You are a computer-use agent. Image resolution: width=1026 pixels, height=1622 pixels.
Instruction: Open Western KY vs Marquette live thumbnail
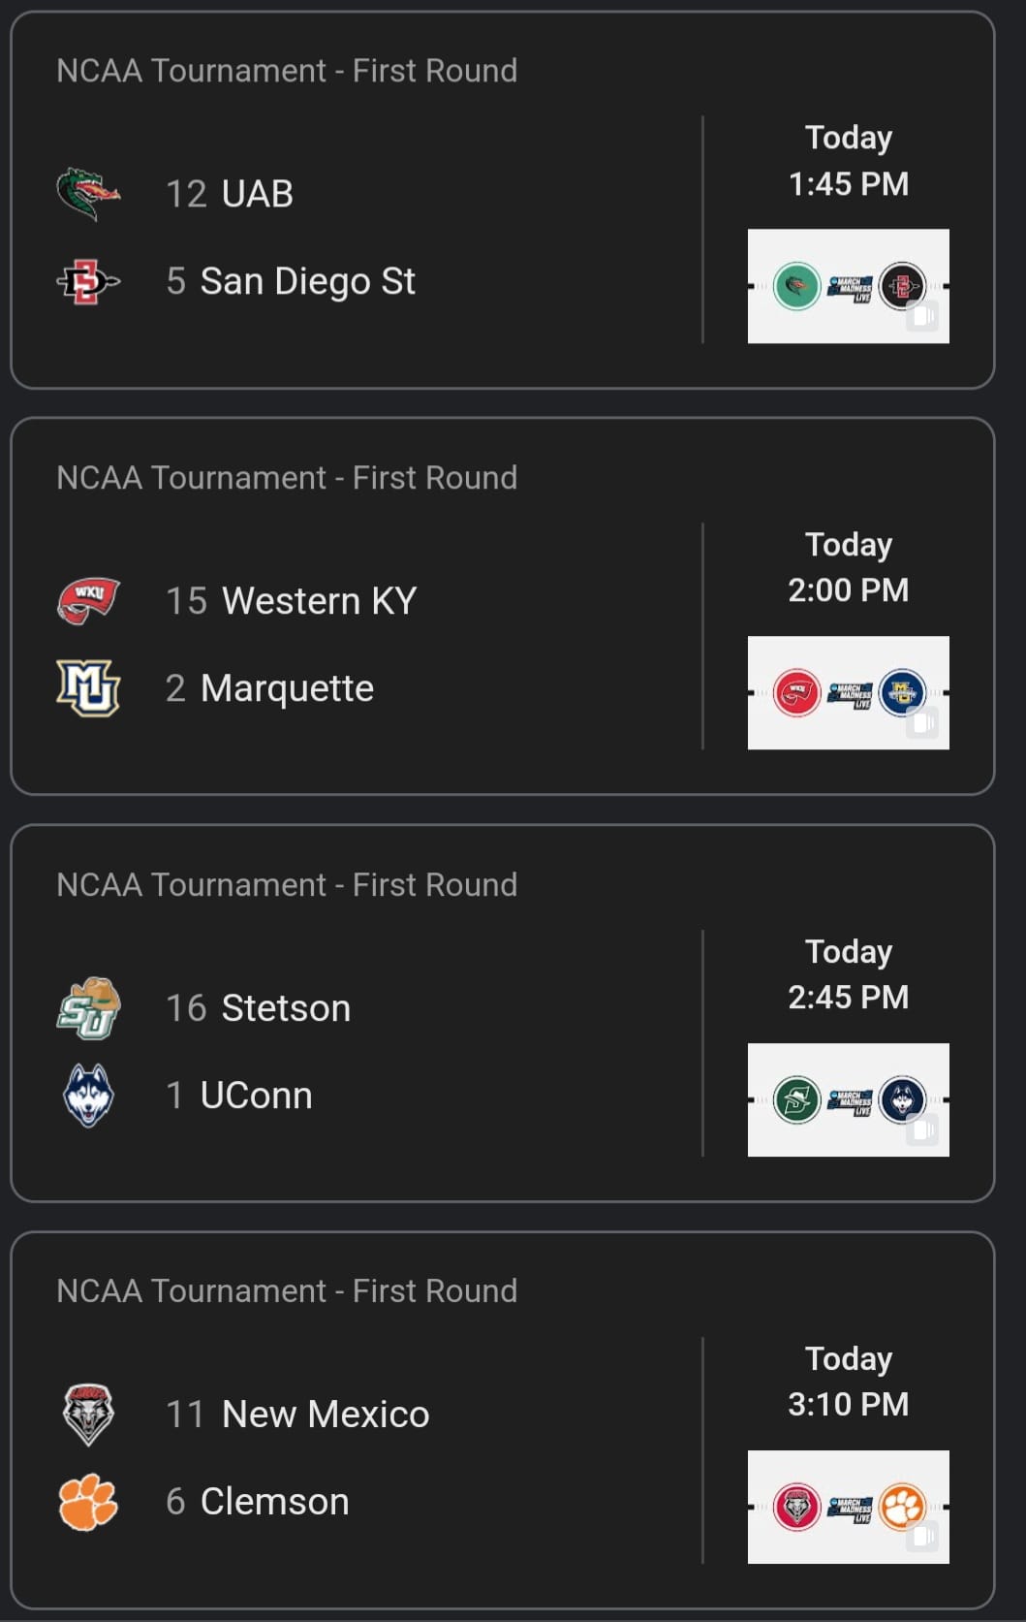848,693
